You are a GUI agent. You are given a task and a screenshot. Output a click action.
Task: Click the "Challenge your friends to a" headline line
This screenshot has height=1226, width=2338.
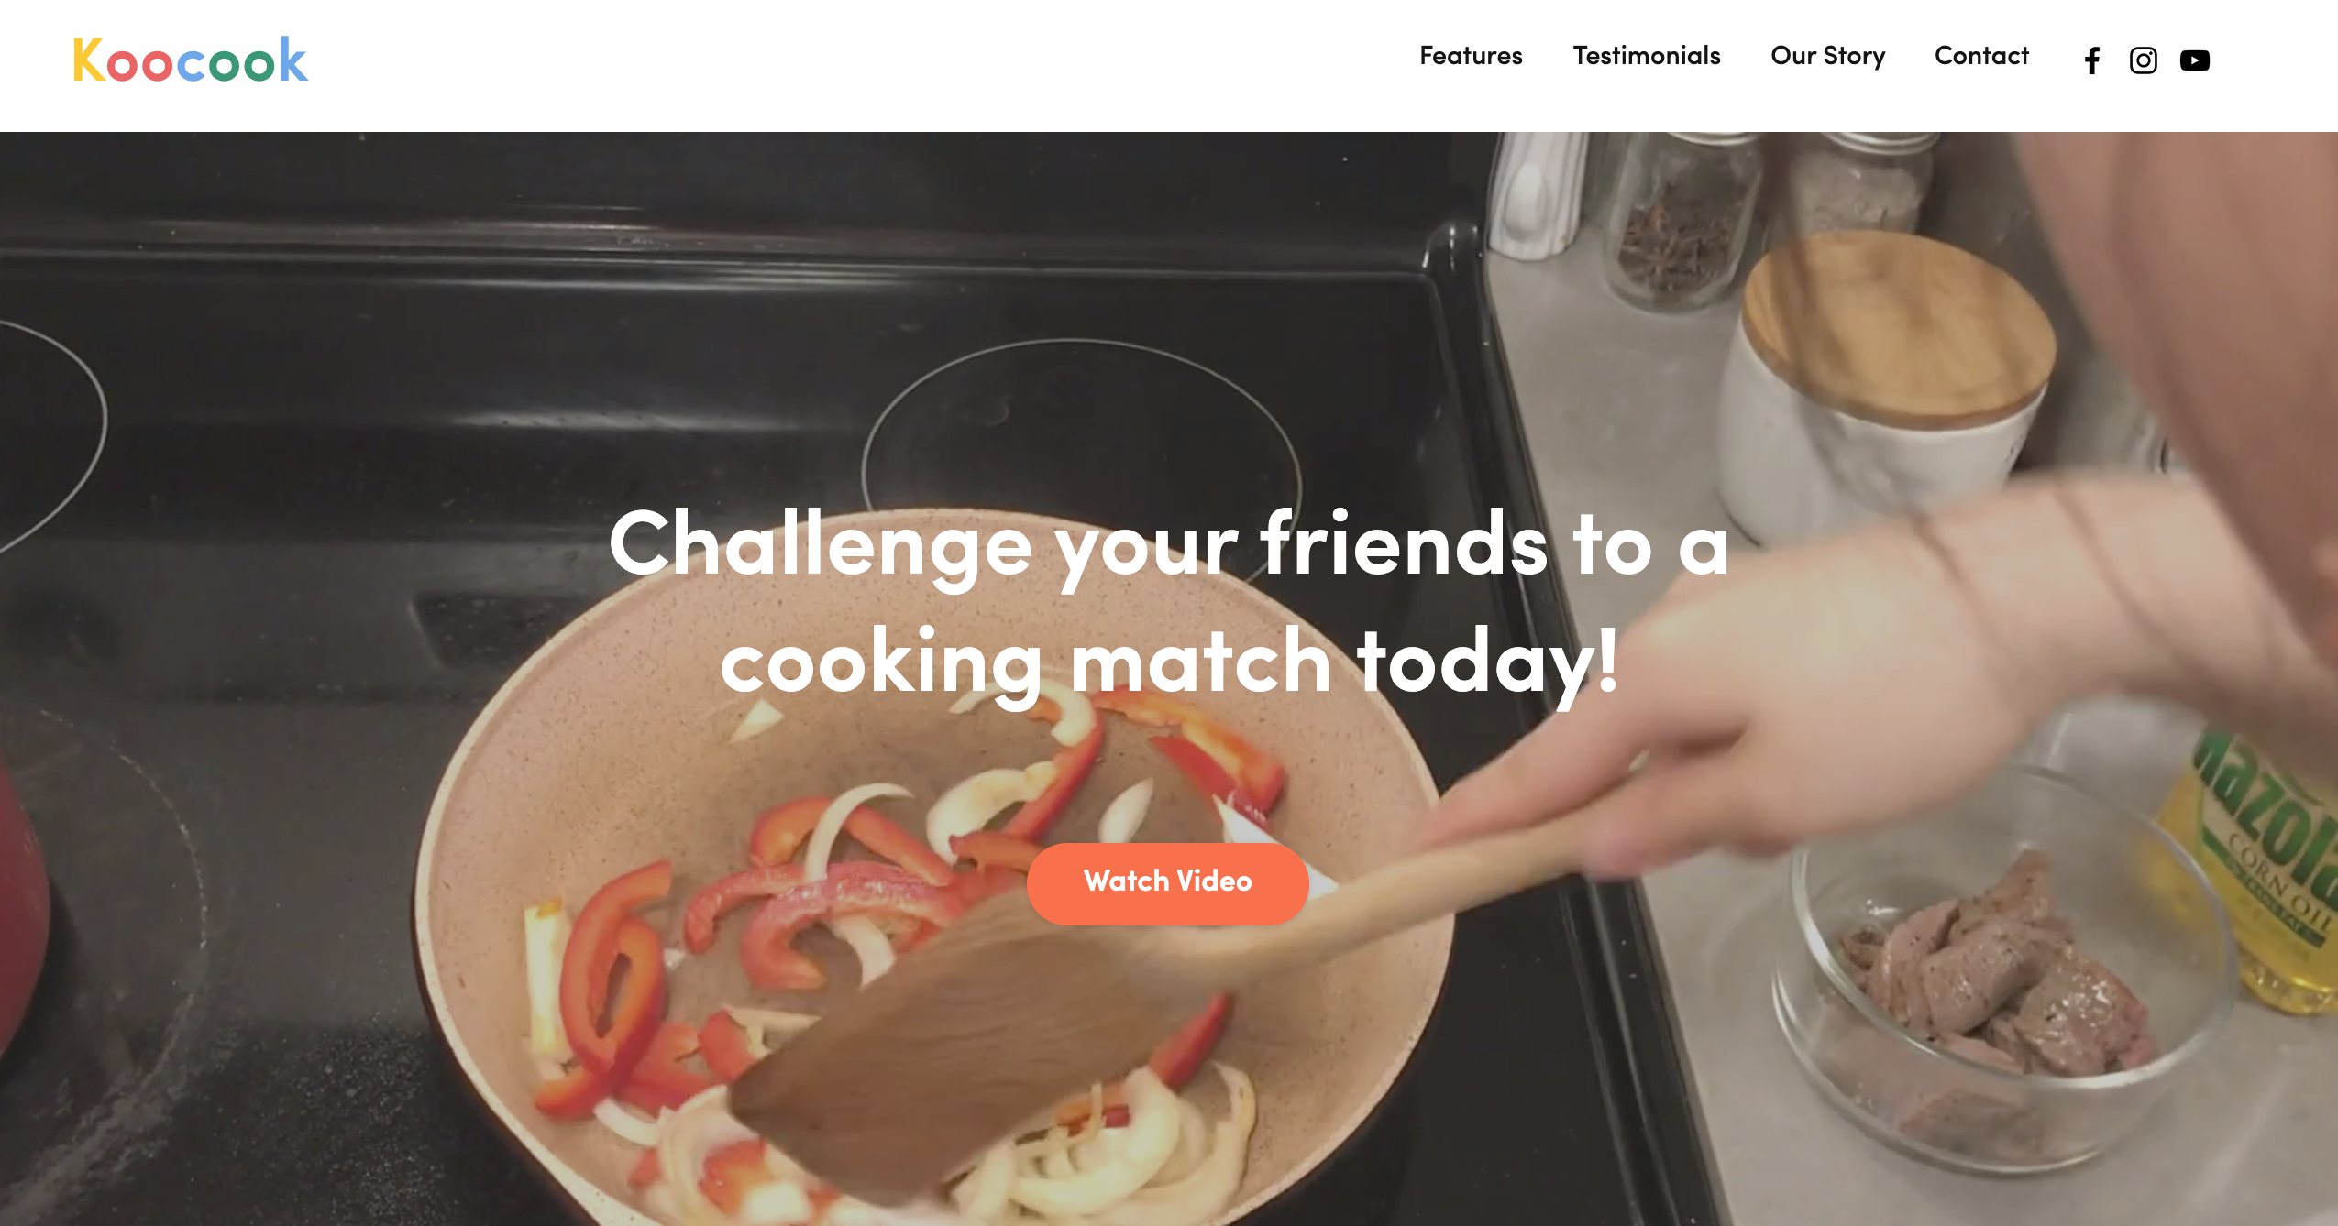pyautogui.click(x=1169, y=546)
